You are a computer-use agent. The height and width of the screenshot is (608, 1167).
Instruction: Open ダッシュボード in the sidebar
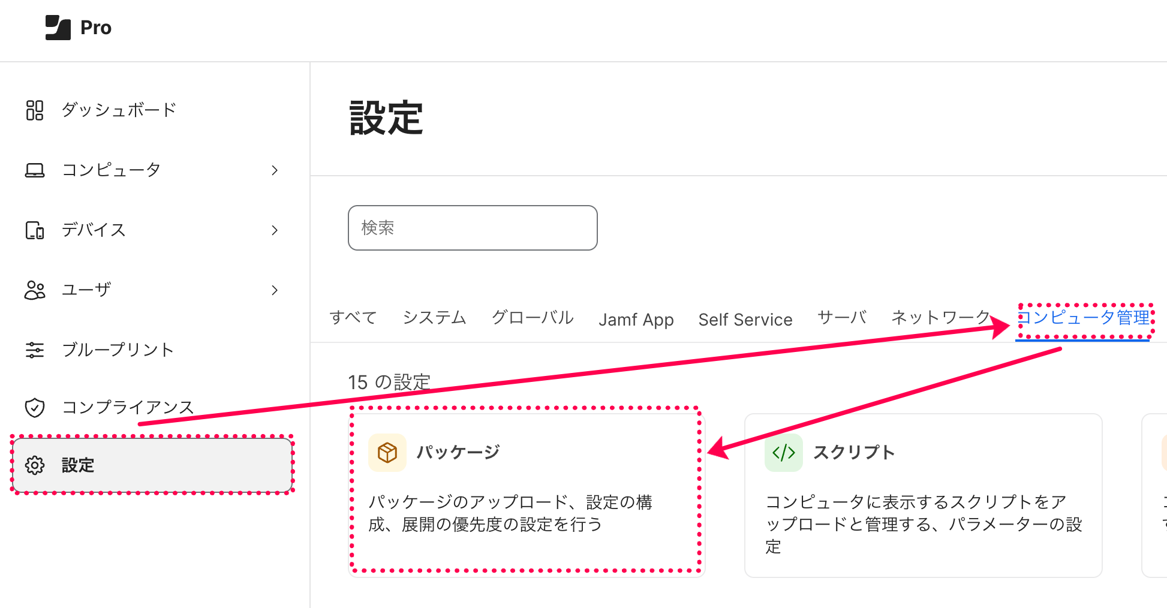tap(119, 110)
